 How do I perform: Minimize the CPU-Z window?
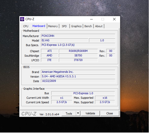point(91,19)
